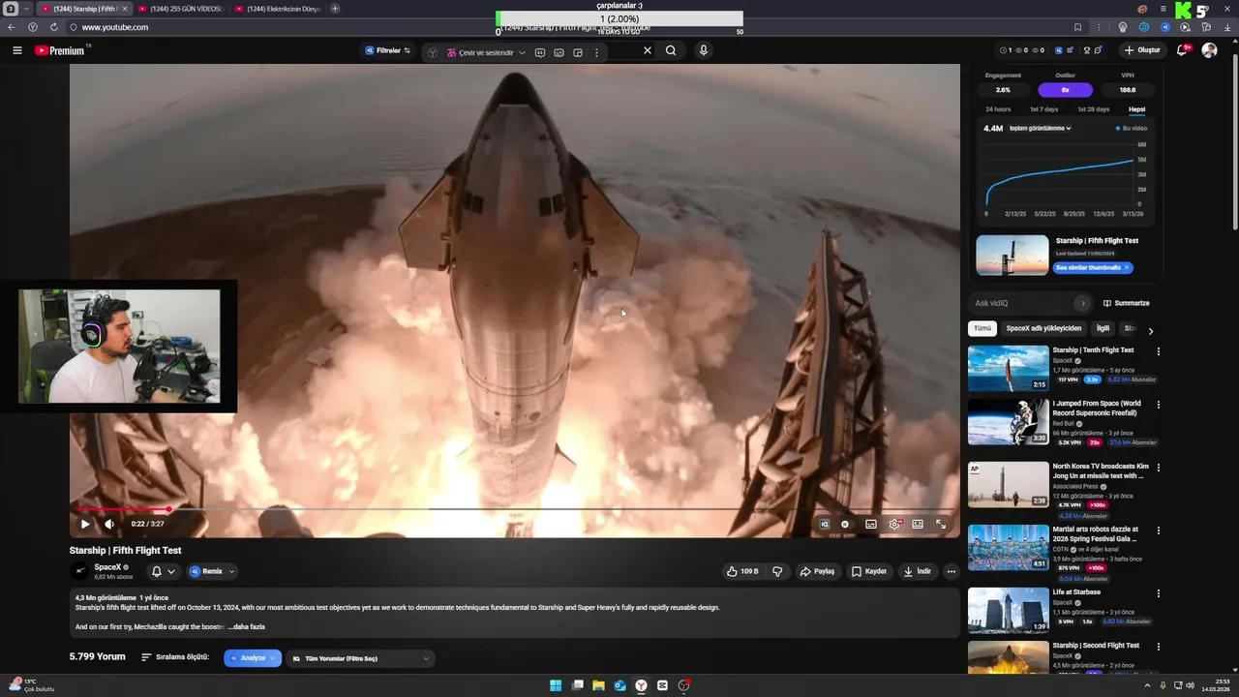Open options for Tenth Flight Test video
The height and width of the screenshot is (697, 1239).
1159,351
